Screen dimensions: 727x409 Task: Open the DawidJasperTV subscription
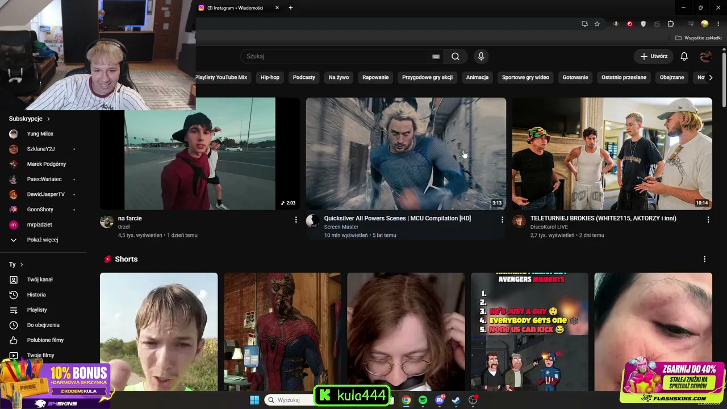(46, 194)
